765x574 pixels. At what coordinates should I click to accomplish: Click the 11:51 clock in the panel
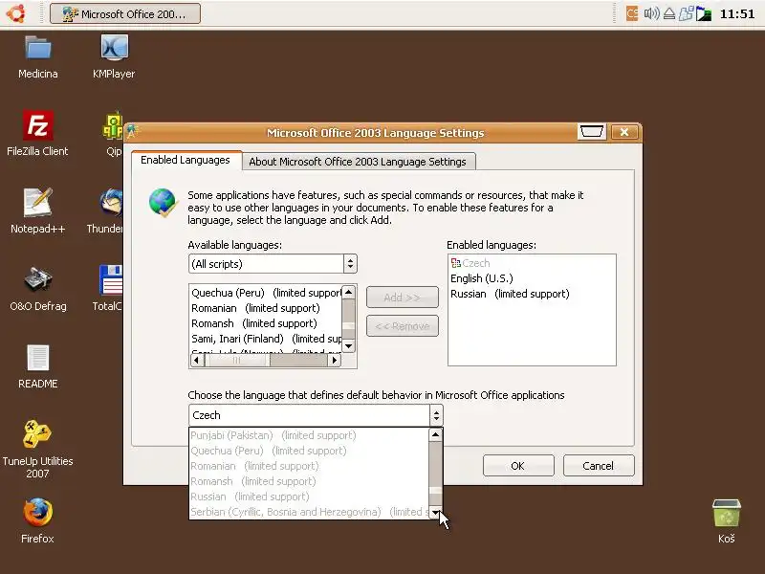click(x=737, y=13)
